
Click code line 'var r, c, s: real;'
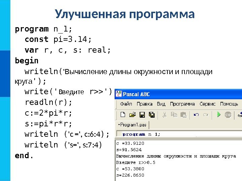[68, 50]
